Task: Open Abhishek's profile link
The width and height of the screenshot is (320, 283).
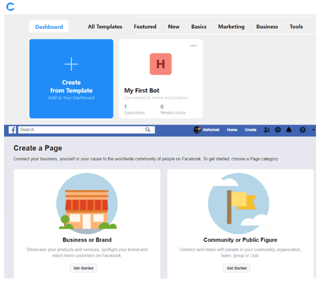Action: tap(208, 130)
